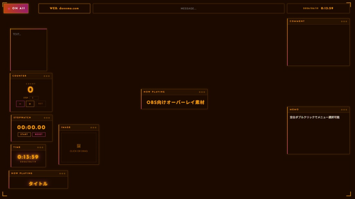Select the TIME widget title

17,147
